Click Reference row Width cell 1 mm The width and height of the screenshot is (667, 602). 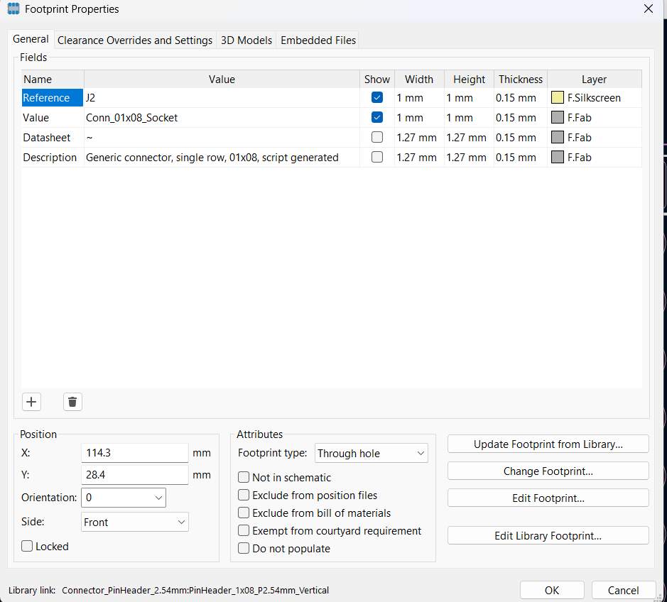click(x=419, y=97)
